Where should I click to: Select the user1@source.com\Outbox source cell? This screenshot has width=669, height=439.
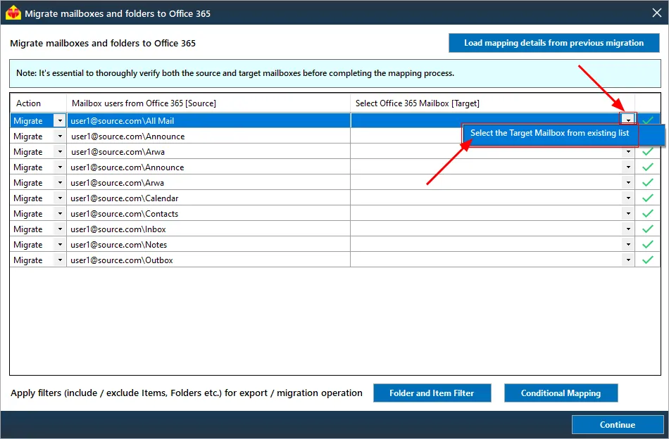click(x=208, y=260)
